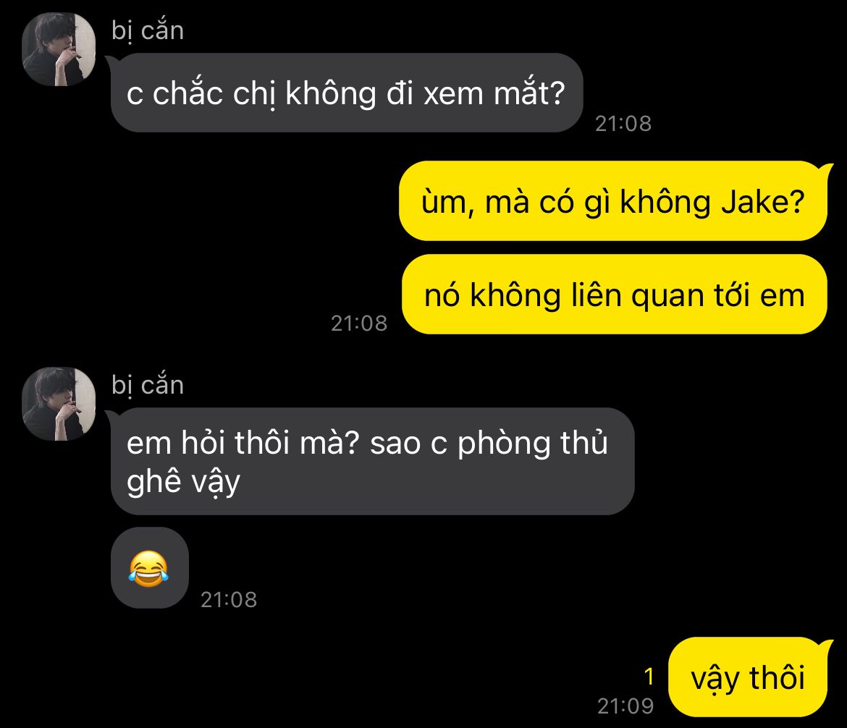Image resolution: width=847 pixels, height=728 pixels.
Task: Click the unread count '1' indicator
Action: [x=649, y=676]
